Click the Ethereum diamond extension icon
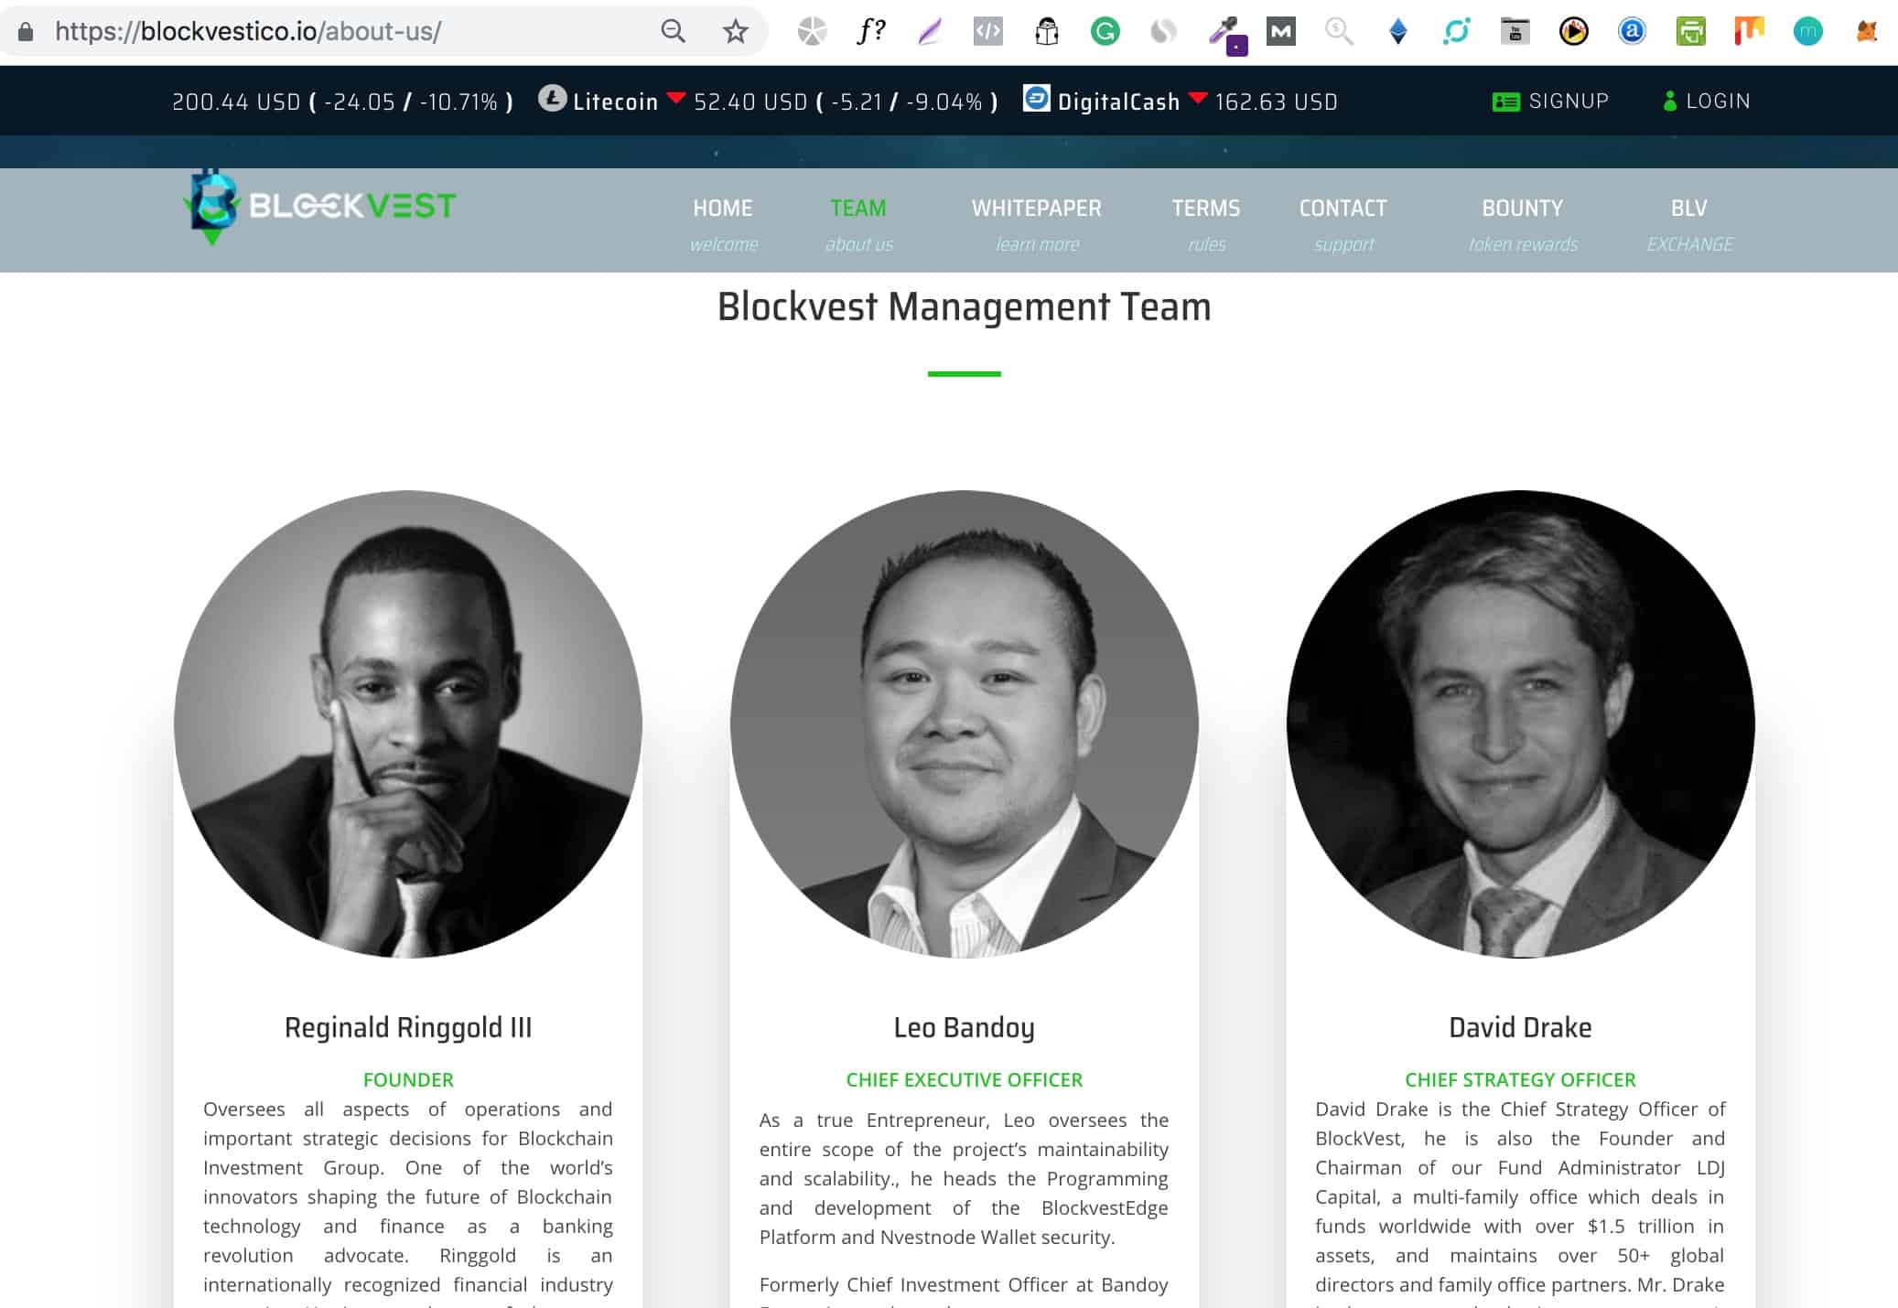The height and width of the screenshot is (1308, 1898). [1397, 32]
